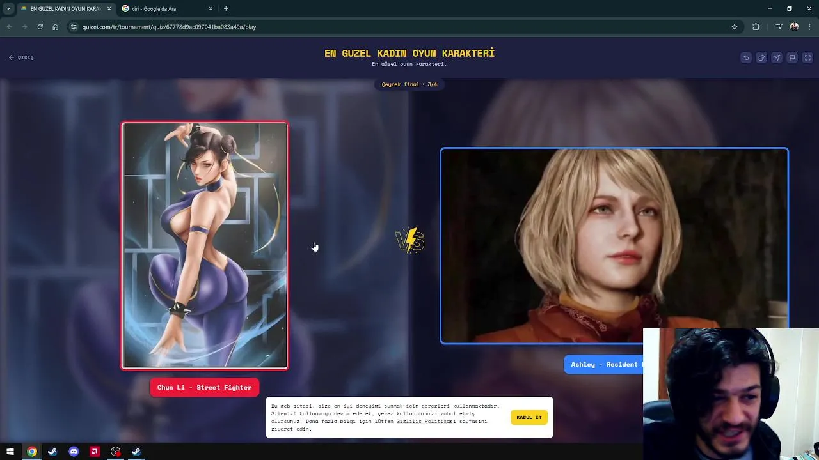Click the Ashley - Resident label
This screenshot has width=819, height=460.
click(x=603, y=364)
